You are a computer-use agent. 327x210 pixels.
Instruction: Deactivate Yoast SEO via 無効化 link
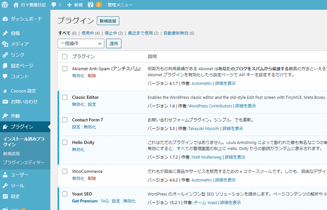click(130, 201)
